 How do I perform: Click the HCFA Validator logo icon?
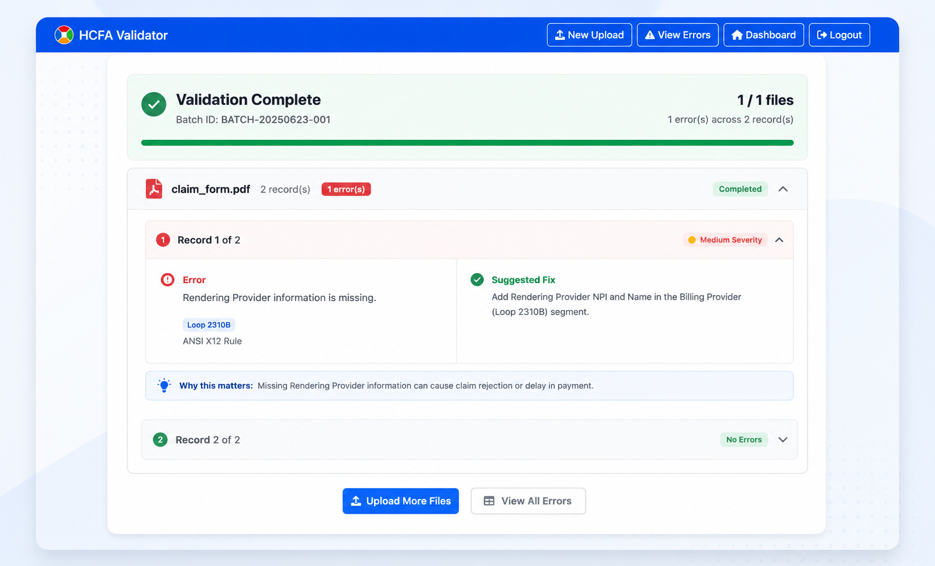click(x=64, y=35)
